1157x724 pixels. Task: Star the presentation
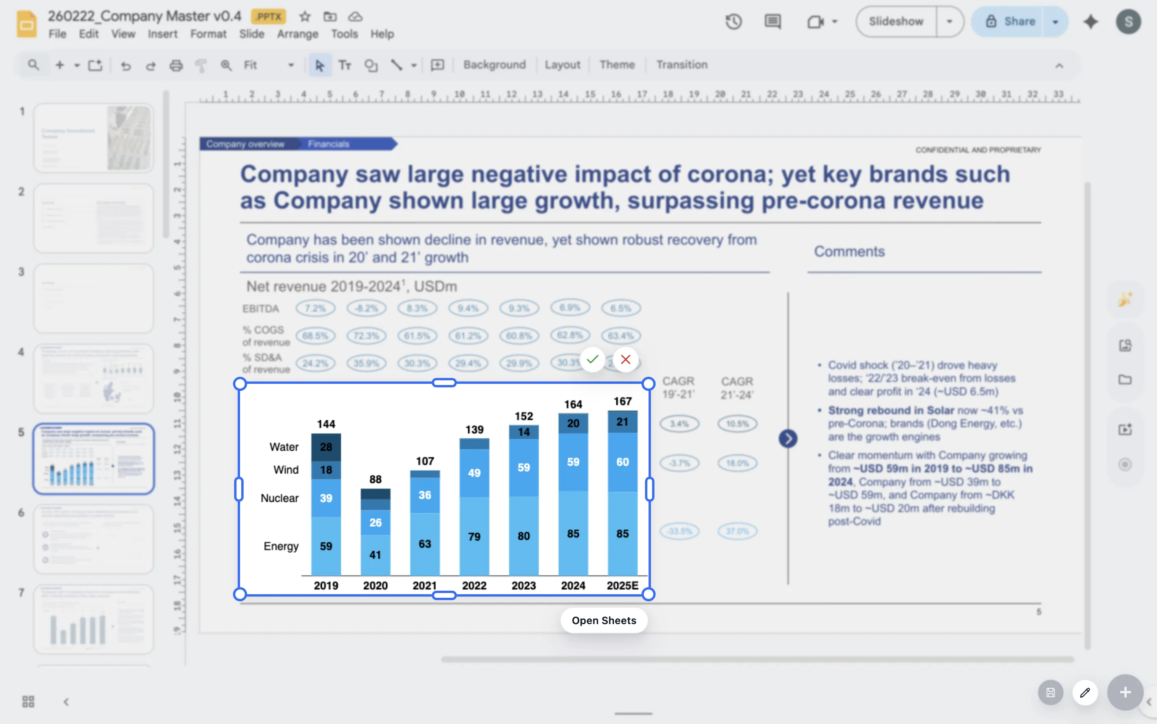point(305,17)
